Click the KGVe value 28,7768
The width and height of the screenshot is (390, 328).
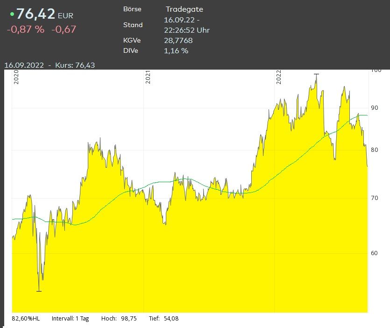coord(178,40)
